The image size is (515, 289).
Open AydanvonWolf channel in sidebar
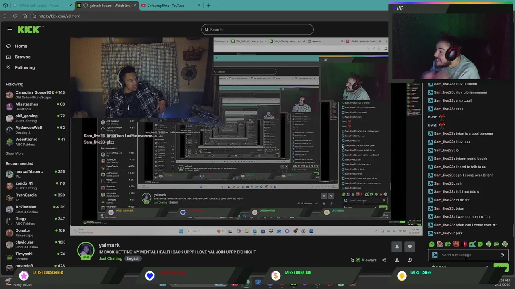[35, 130]
